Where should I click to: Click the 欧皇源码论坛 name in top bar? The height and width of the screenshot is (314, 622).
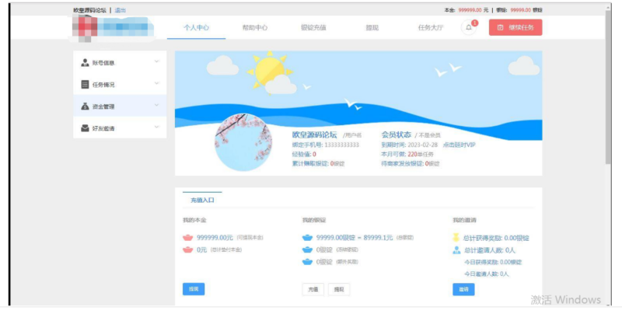tap(89, 10)
